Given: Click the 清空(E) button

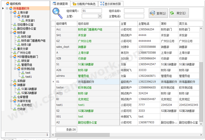Looking at the screenshot, I should pos(179,13).
